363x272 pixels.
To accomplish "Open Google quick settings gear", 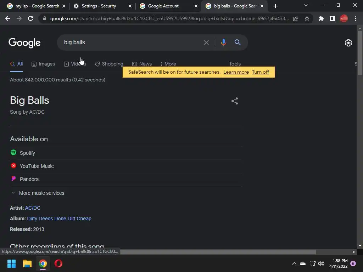I will click(348, 43).
